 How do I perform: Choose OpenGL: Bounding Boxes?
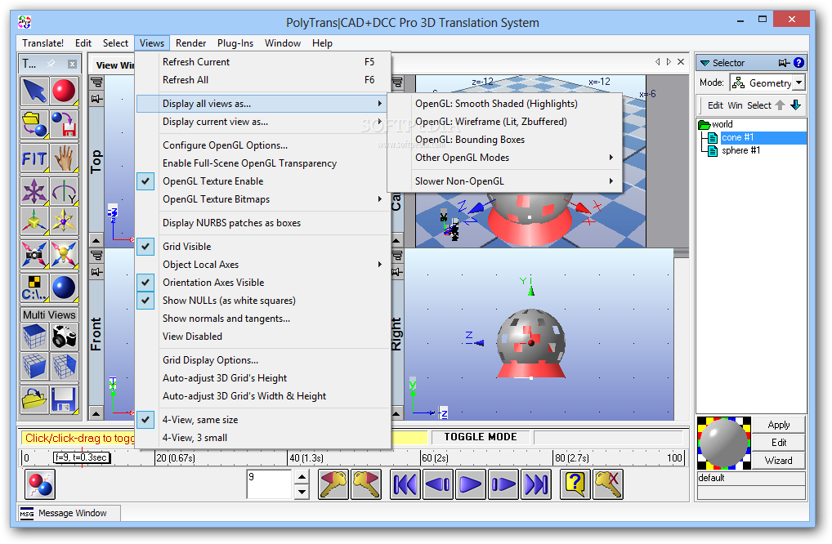[505, 140]
